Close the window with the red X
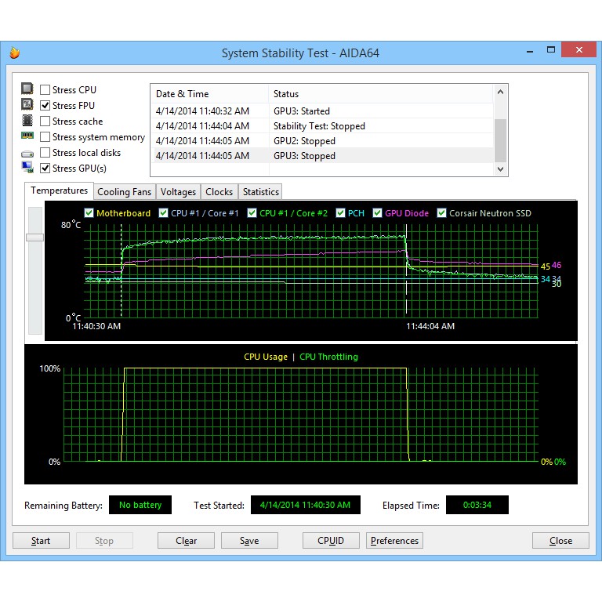Image resolution: width=602 pixels, height=602 pixels. (579, 49)
